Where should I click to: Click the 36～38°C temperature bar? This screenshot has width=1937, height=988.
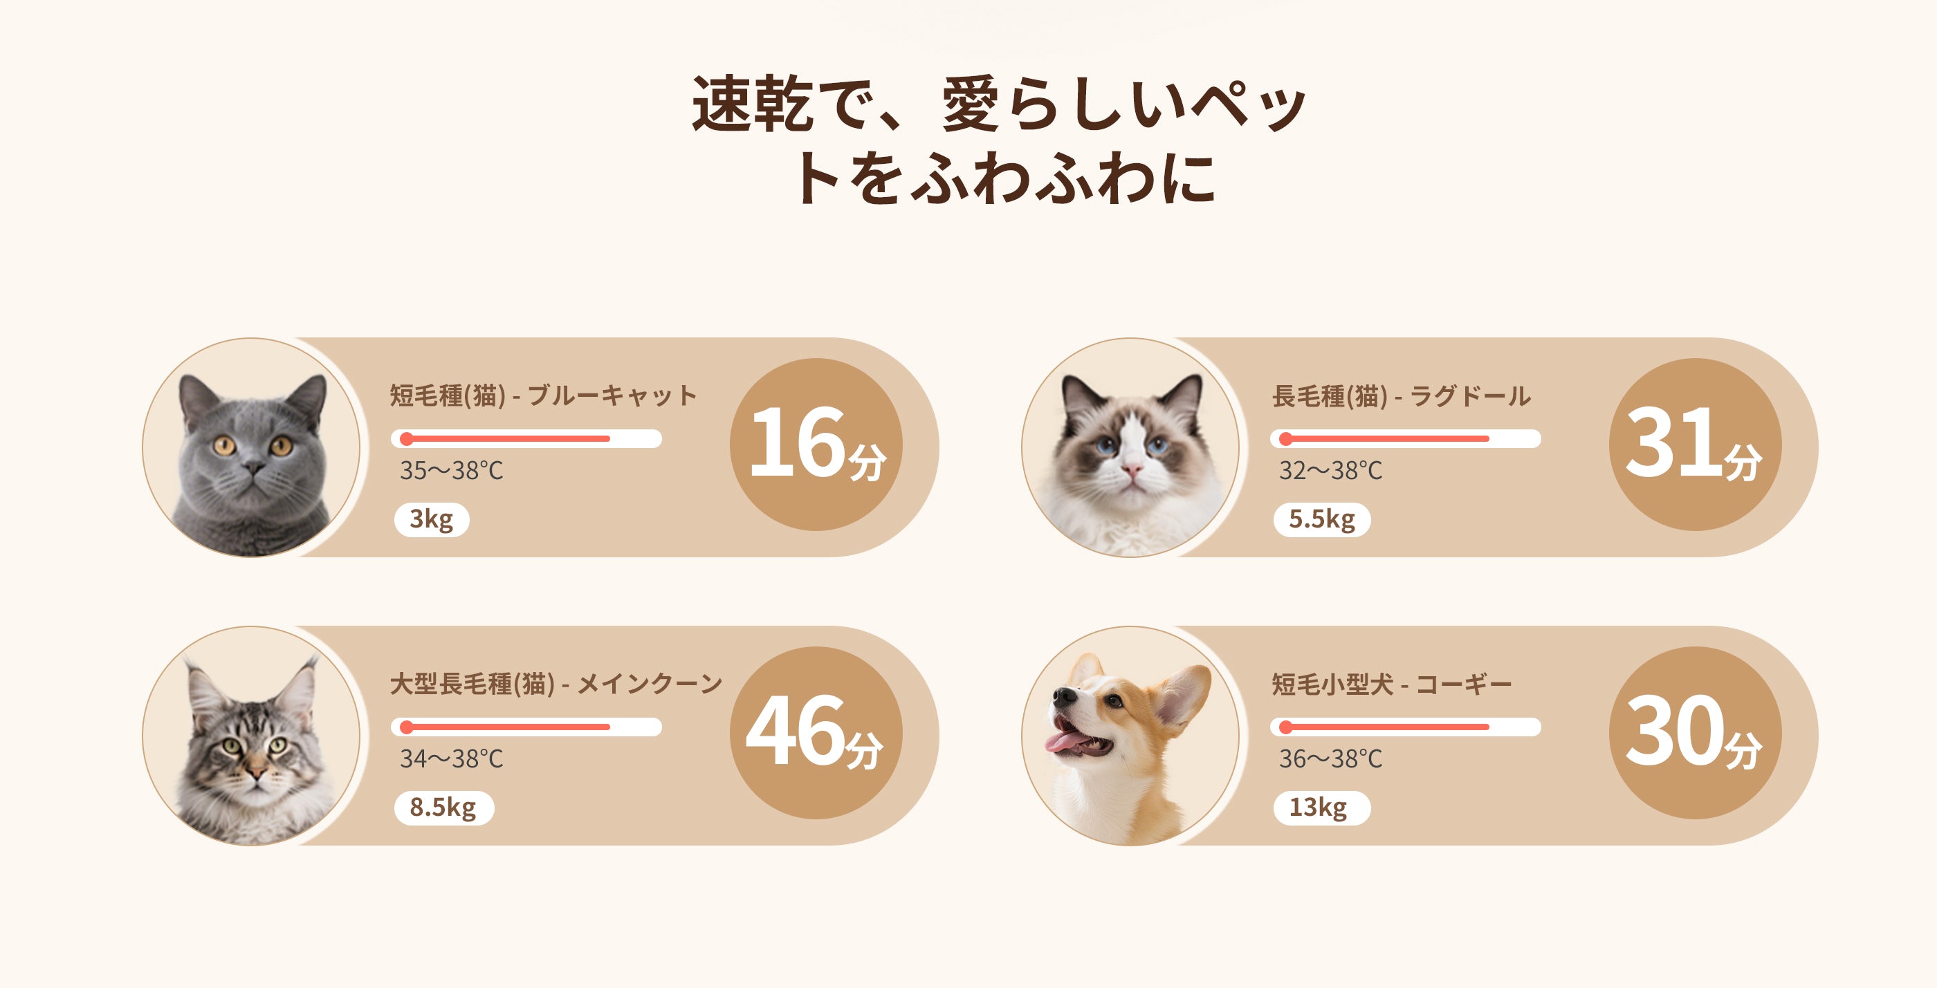(1406, 727)
